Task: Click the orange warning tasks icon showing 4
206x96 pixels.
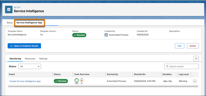Action: [82, 80]
